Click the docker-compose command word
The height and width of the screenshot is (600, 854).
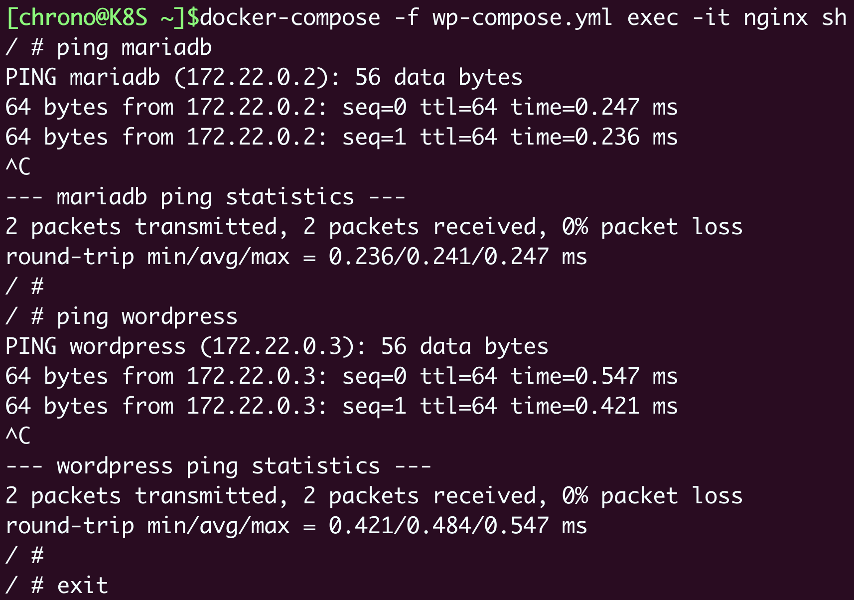pyautogui.click(x=290, y=18)
